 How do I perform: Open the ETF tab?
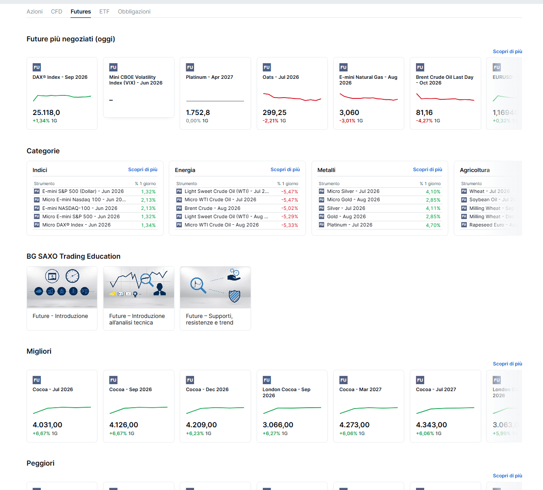[x=104, y=11]
